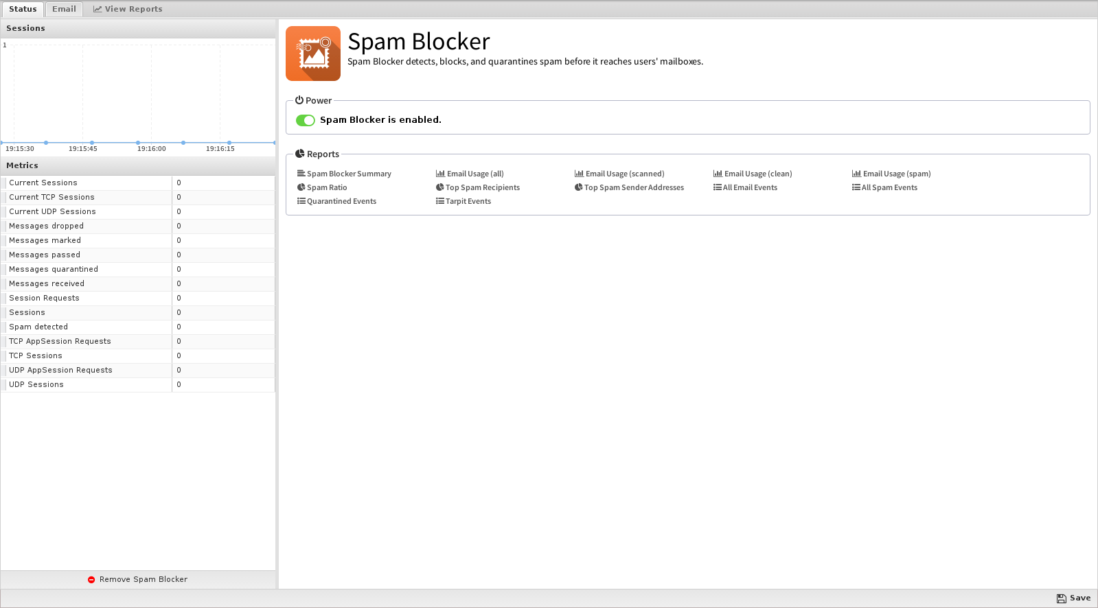
Task: Select the TCP AppSession Requests row
Action: [x=138, y=341]
